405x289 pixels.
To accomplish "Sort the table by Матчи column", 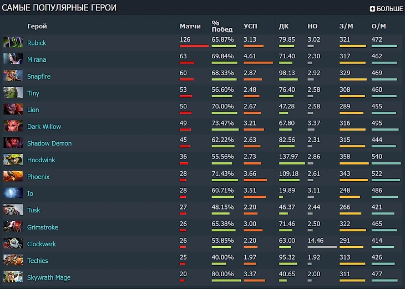I will (190, 26).
